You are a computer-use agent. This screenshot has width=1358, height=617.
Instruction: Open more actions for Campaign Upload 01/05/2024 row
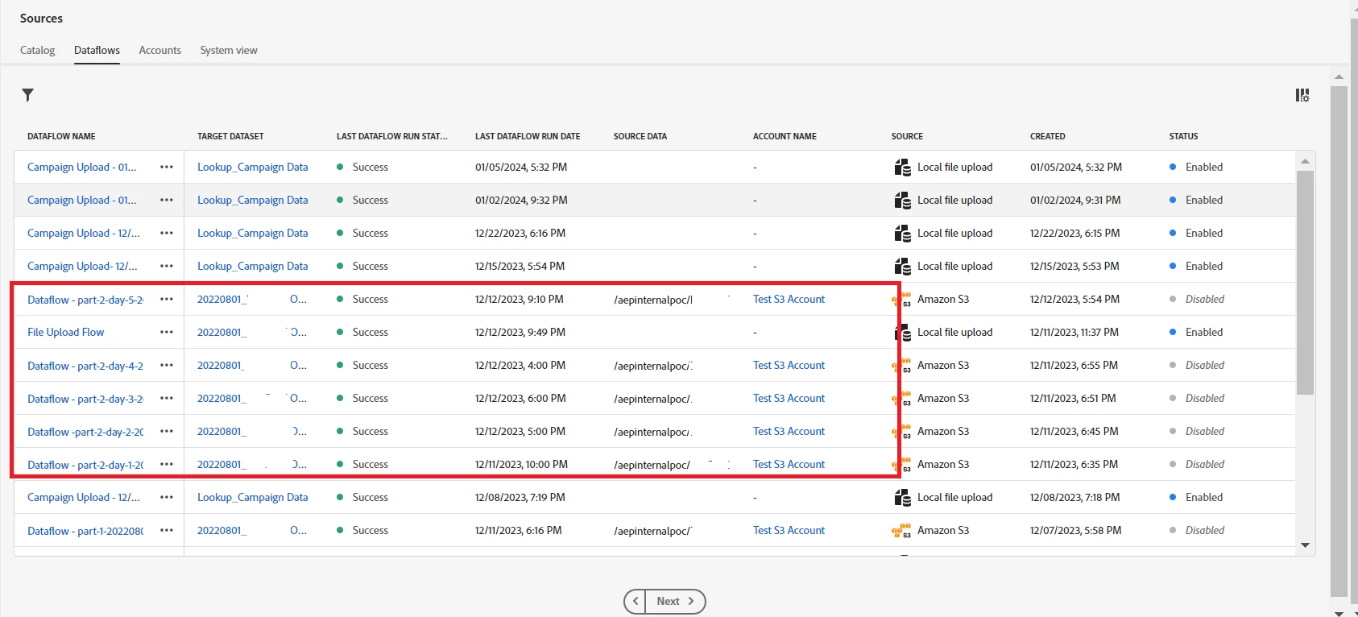pos(167,167)
